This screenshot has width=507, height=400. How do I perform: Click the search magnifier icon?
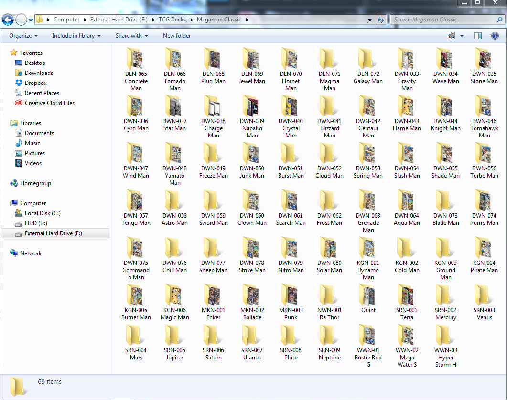[x=499, y=20]
